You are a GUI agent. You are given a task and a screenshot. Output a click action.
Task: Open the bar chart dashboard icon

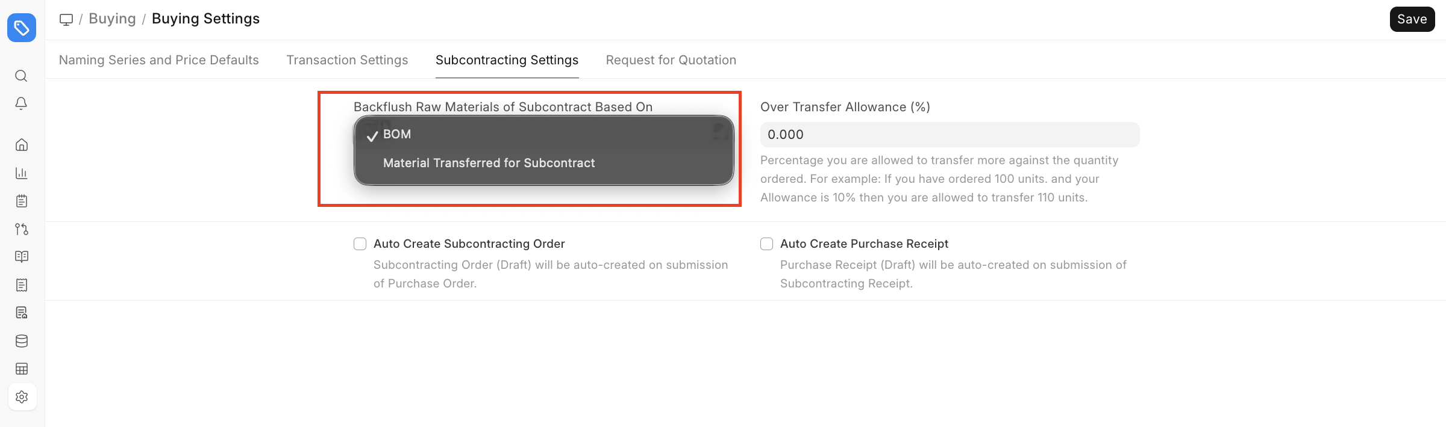[22, 173]
